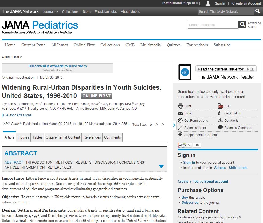263x223 pixels.
Task: Open the Journals dropdown in top bar
Action: tap(50, 12)
